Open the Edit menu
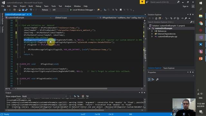The height and width of the screenshot is (116, 206). [x=9, y=6]
